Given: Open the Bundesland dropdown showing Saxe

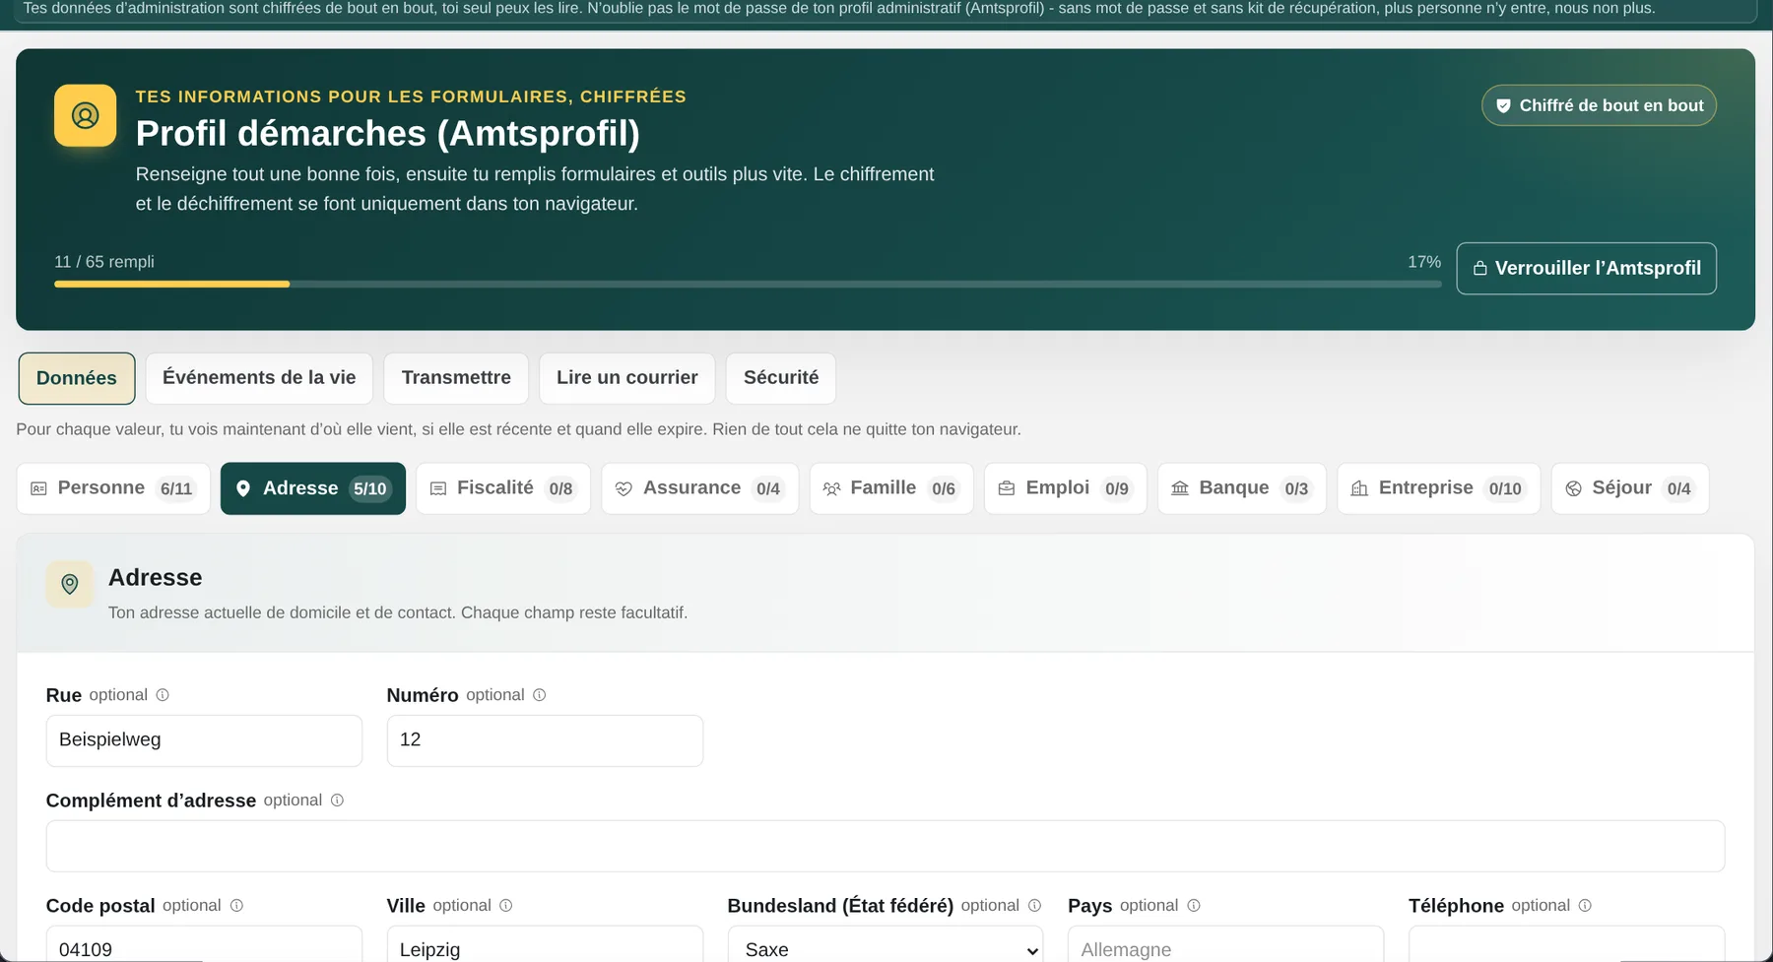Looking at the screenshot, I should pos(886,945).
